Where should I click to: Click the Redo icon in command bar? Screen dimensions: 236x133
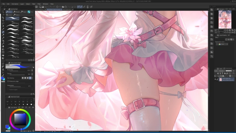click(54, 7)
